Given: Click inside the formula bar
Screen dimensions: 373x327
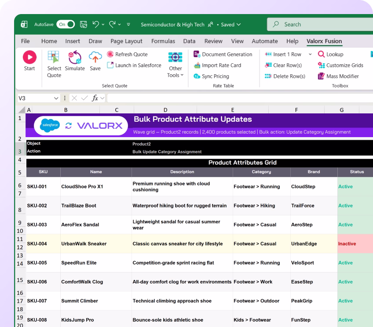Looking at the screenshot, I should coord(240,98).
